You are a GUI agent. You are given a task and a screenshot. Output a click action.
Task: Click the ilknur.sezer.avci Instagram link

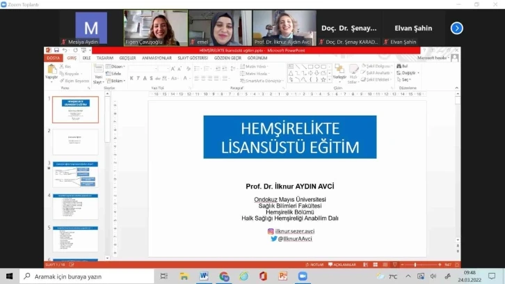coord(295,230)
